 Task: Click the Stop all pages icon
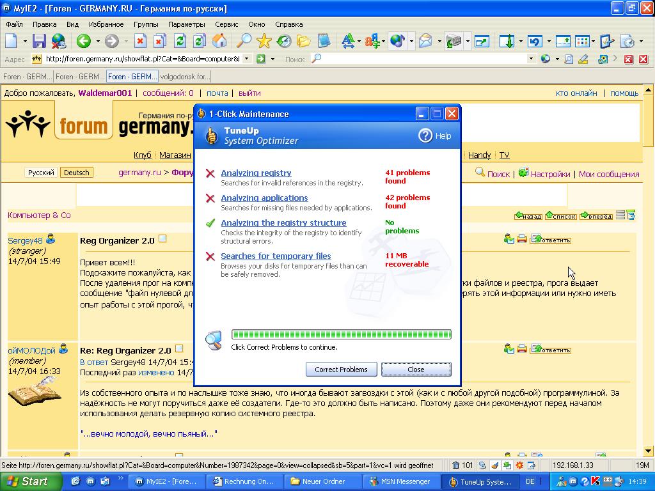159,41
